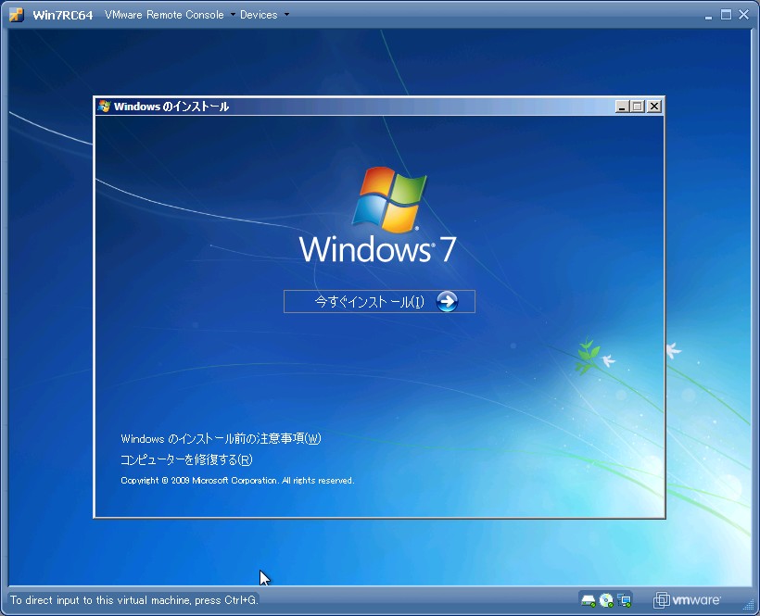Click the CD/DVD drive status icon
Image resolution: width=760 pixels, height=616 pixels.
[606, 600]
